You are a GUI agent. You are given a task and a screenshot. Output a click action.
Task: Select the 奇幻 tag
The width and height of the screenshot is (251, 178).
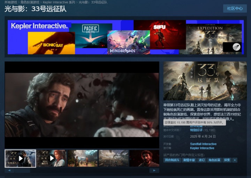[x=202, y=160]
